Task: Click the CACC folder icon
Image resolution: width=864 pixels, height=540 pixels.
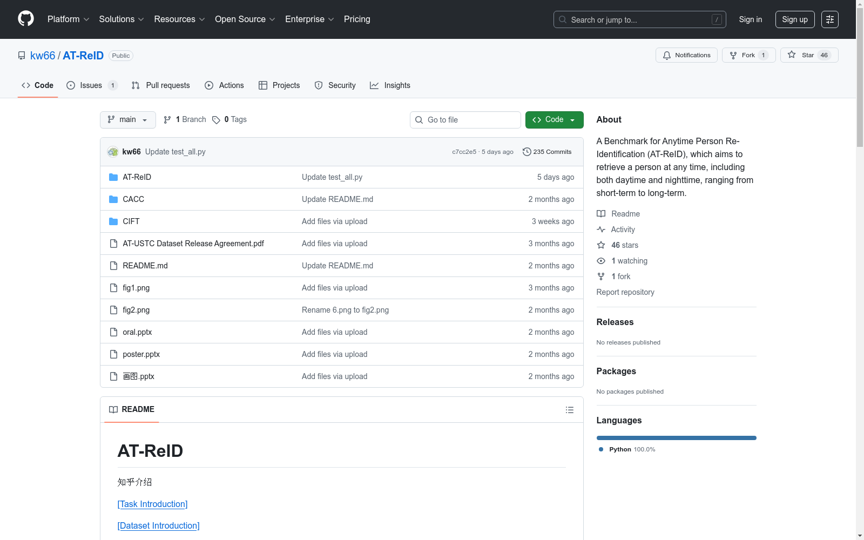Action: pos(113,199)
